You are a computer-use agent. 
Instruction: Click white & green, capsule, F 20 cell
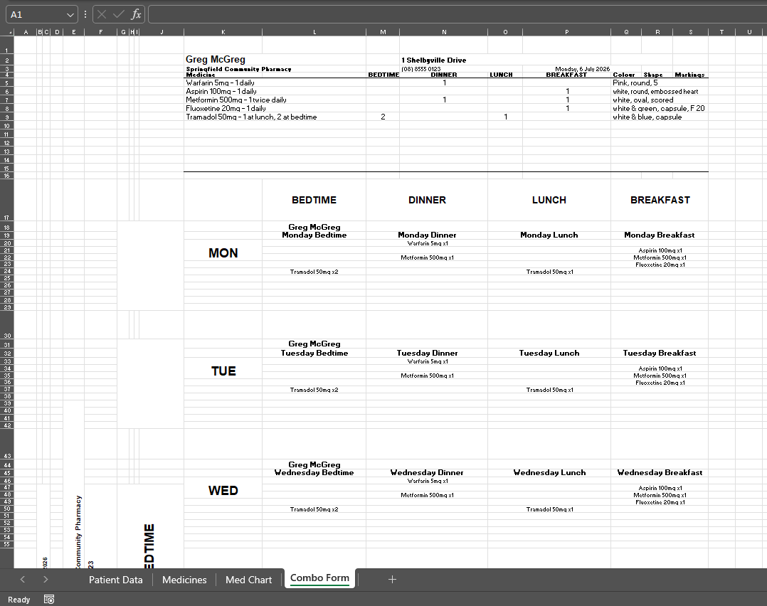[658, 109]
